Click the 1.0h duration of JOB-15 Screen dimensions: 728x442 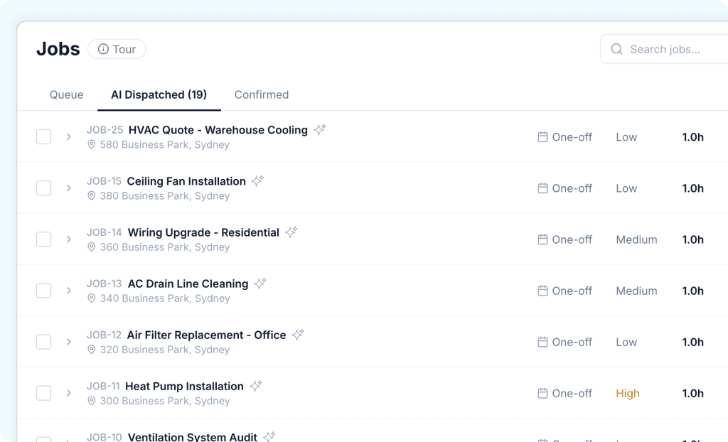[692, 188]
